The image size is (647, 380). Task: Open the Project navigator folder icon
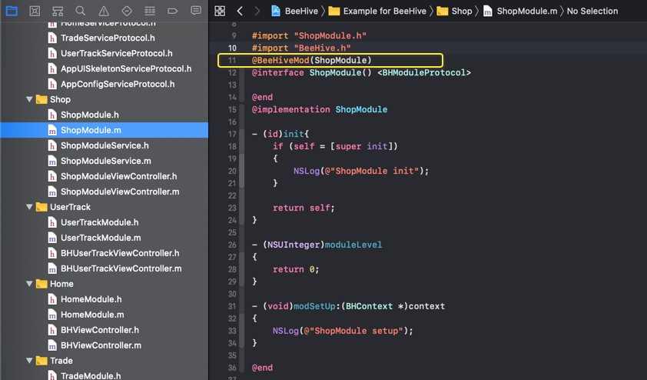(x=12, y=11)
